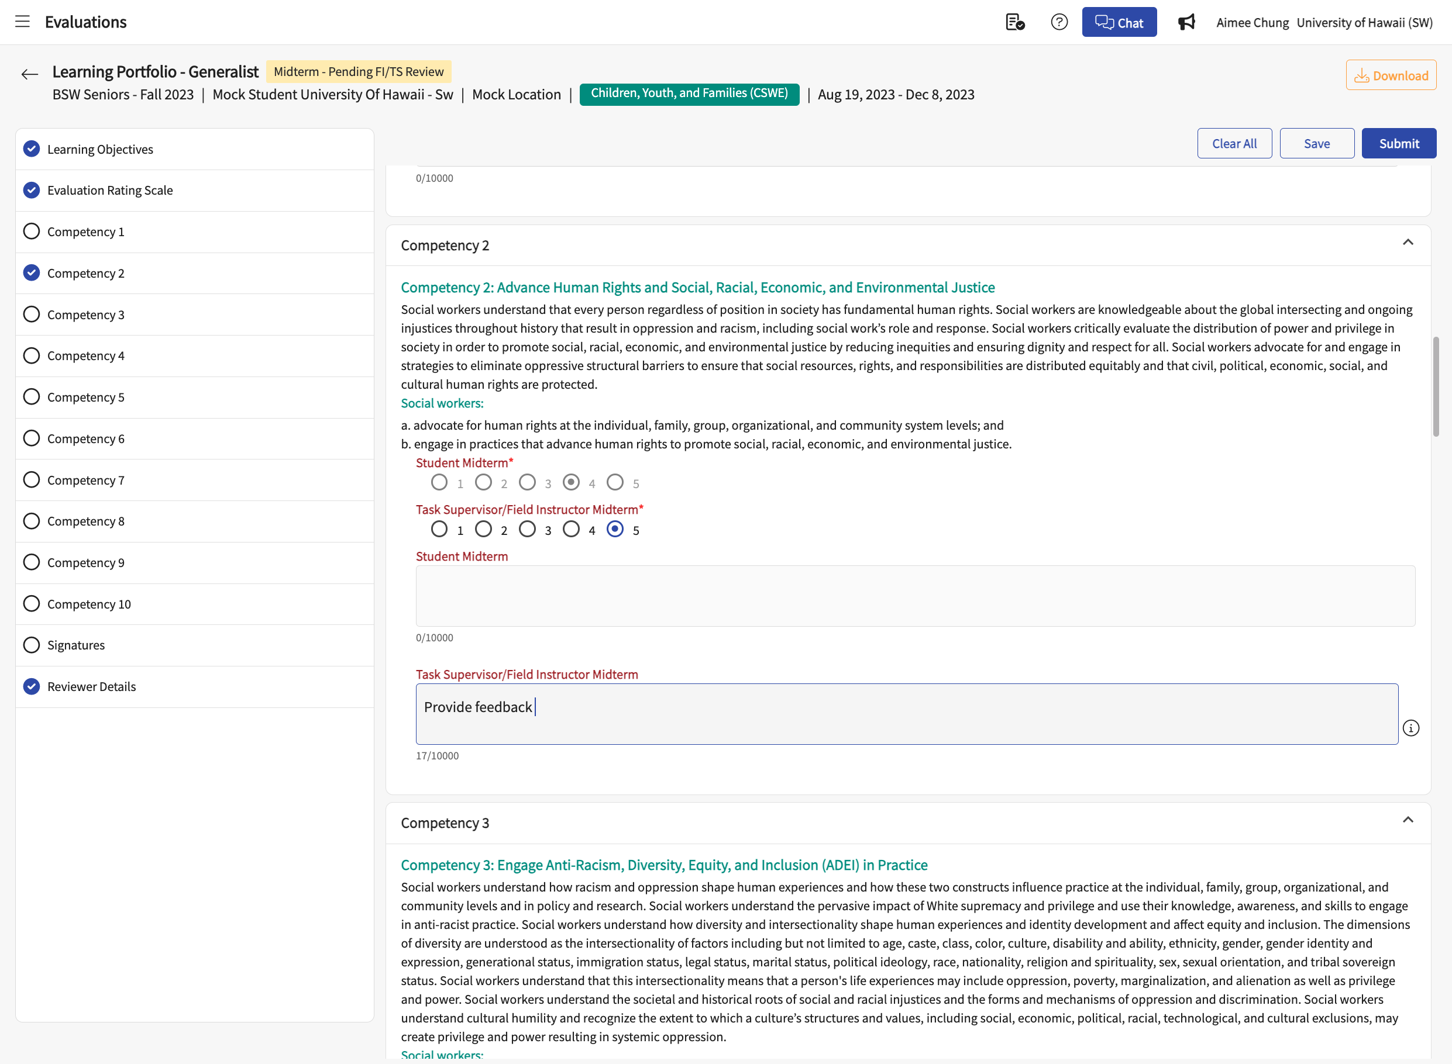The height and width of the screenshot is (1064, 1452).
Task: Click Reviewer Details checkmark icon
Action: tap(32, 686)
